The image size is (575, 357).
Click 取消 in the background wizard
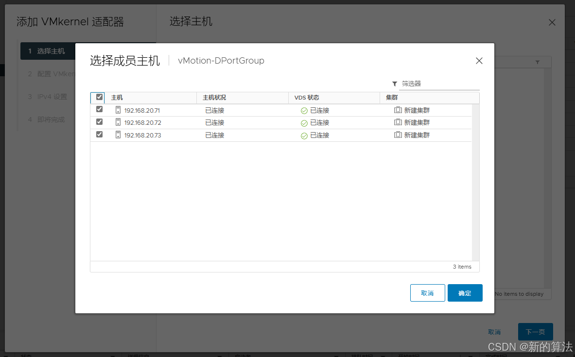point(494,332)
